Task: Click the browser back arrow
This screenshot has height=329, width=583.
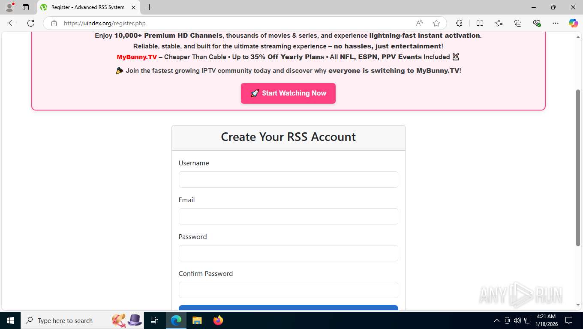Action: (12, 23)
